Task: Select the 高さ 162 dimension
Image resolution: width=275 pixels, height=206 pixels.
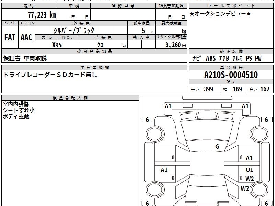Action: [x=260, y=89]
